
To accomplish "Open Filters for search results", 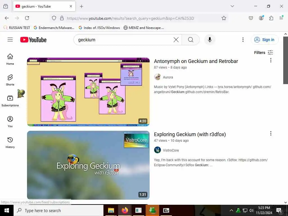I will pyautogui.click(x=264, y=53).
